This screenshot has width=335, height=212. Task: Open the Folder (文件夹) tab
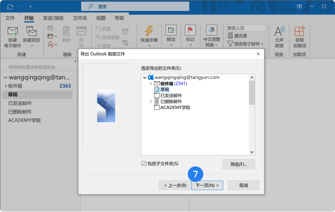[80, 18]
